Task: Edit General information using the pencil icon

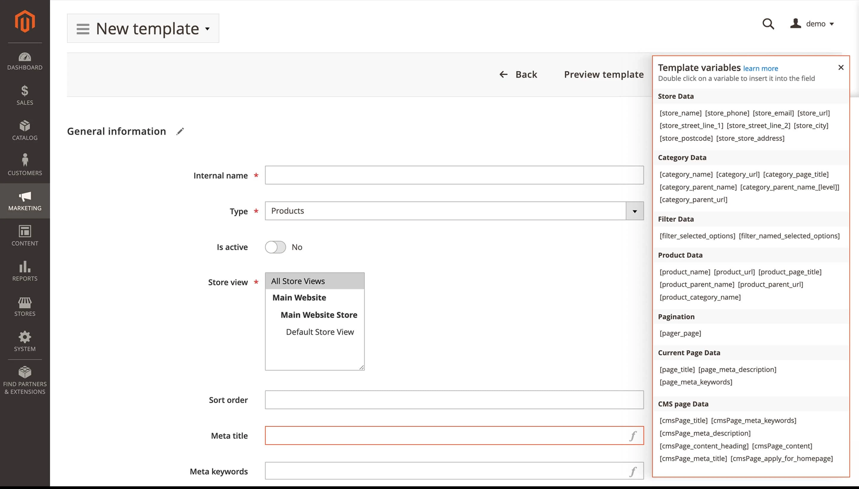Action: [180, 131]
